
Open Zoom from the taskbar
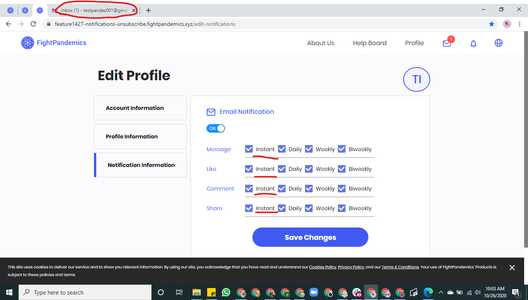click(313, 292)
